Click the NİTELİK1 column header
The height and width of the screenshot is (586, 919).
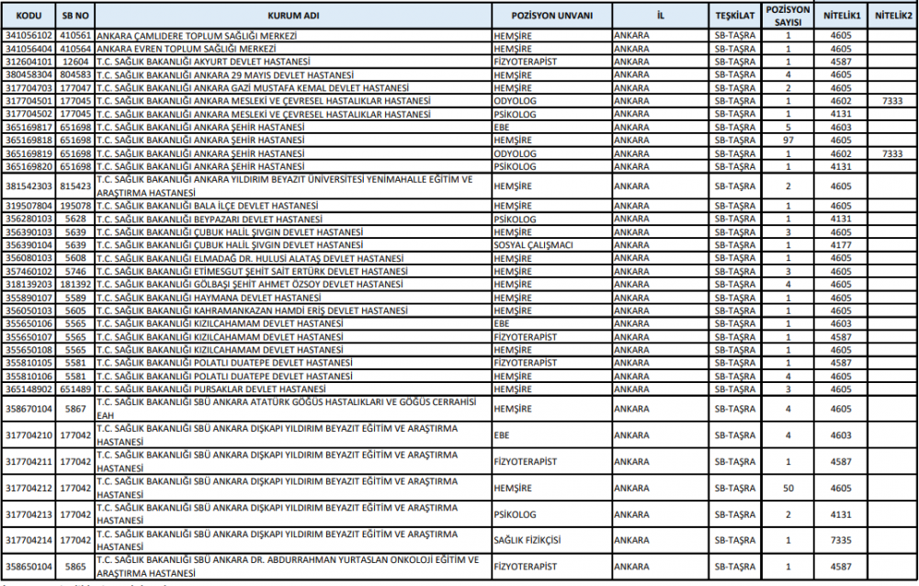pyautogui.click(x=841, y=16)
